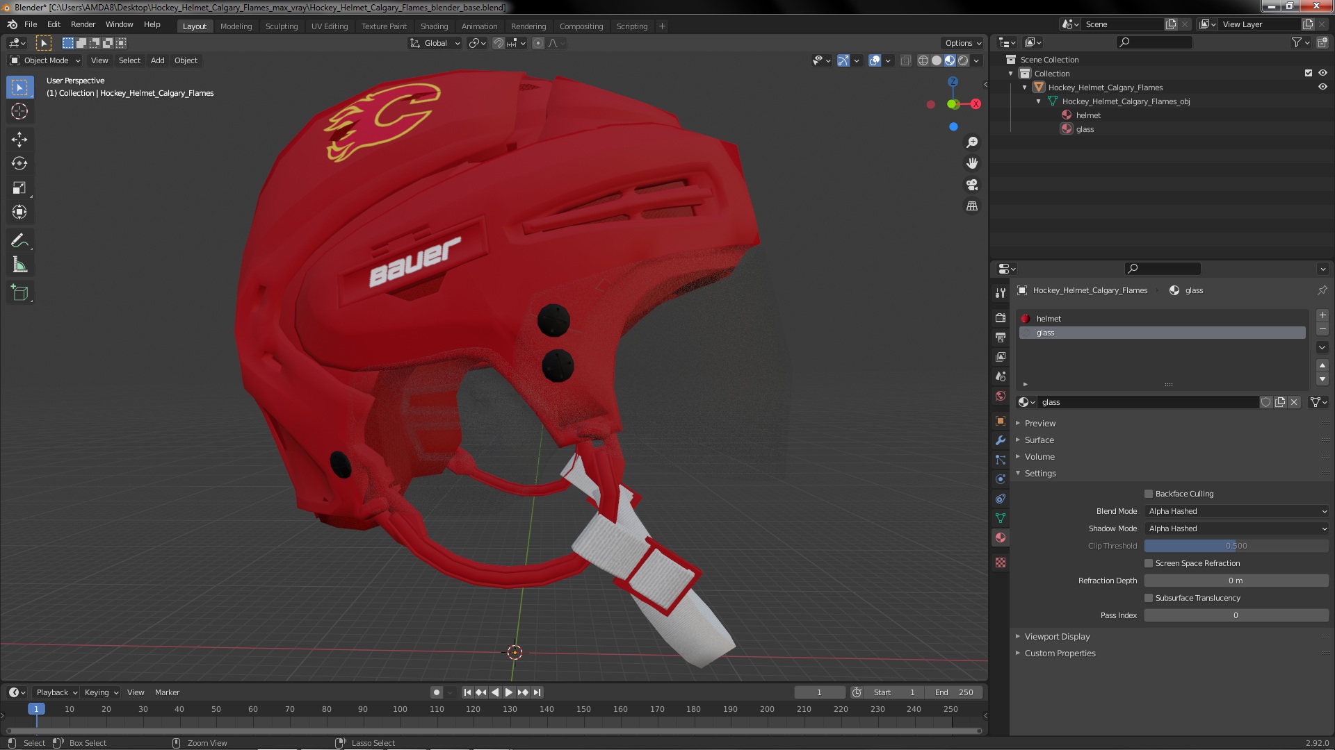
Task: Switch to rendered viewport shading
Action: (x=963, y=60)
